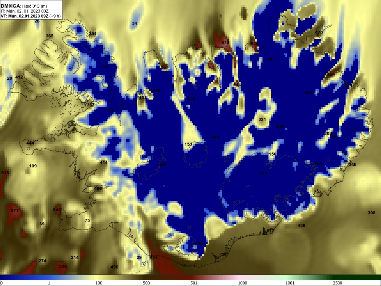Click the map value 274
The height and width of the screenshot is (286, 381).
42,261
